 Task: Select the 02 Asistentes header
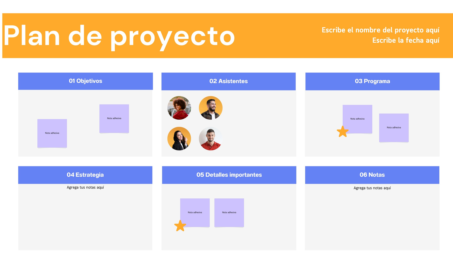point(228,81)
